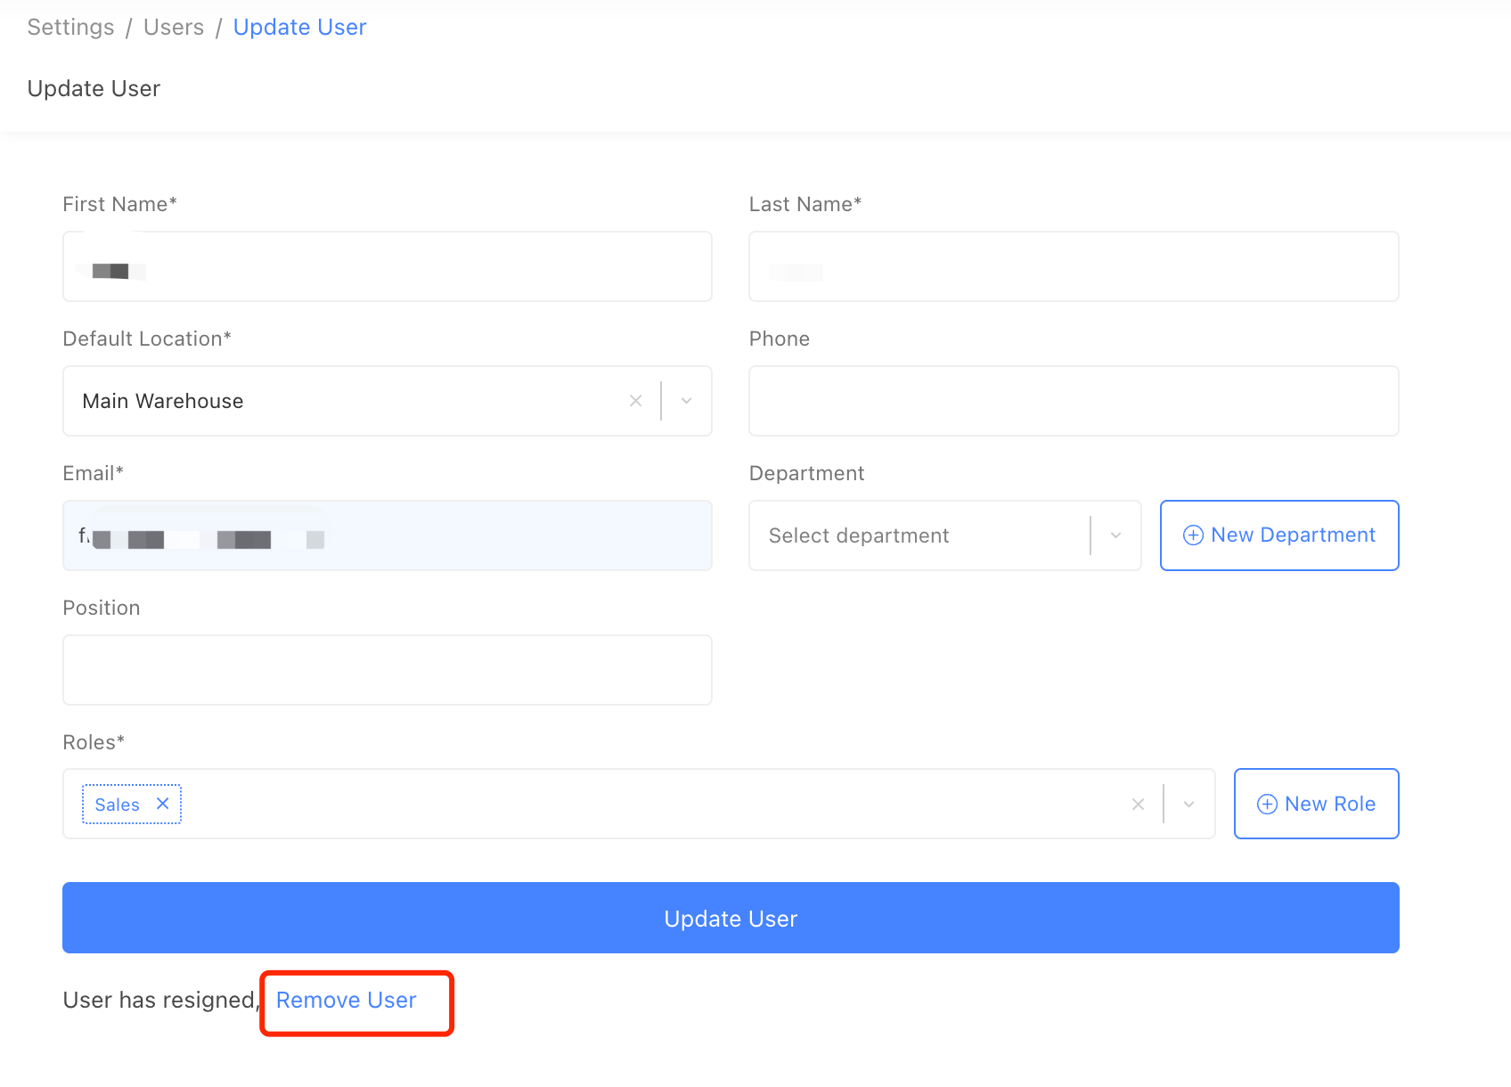This screenshot has width=1511, height=1087.
Task: Click the plus icon in New Department
Action: tap(1193, 535)
